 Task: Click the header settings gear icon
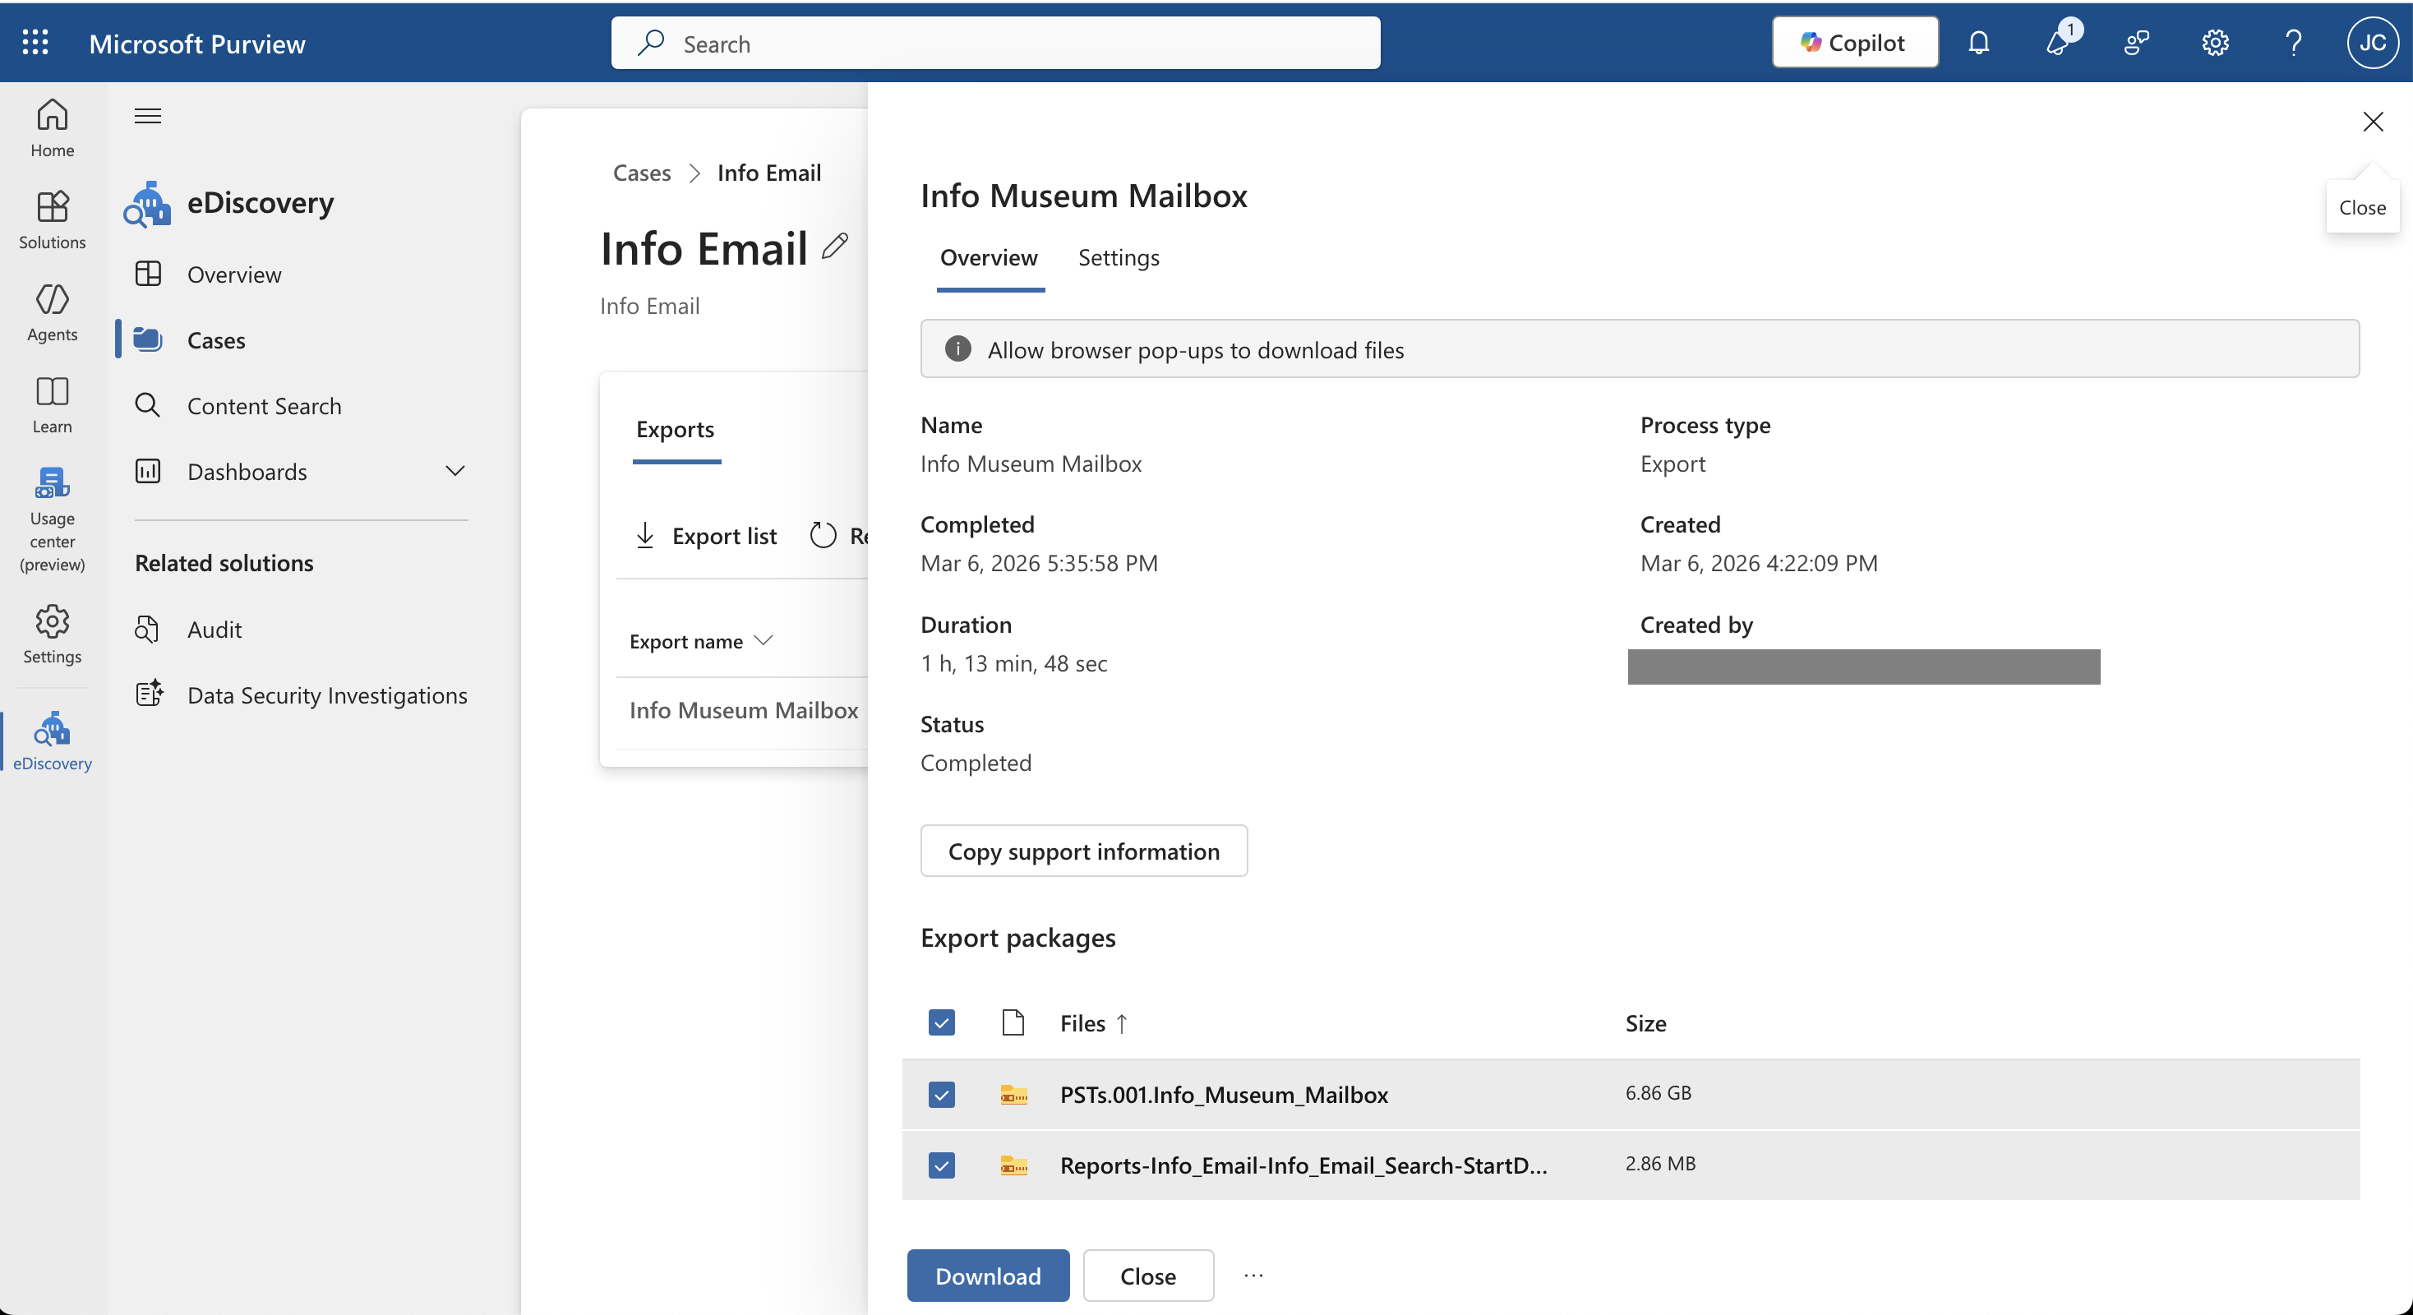coord(2214,42)
